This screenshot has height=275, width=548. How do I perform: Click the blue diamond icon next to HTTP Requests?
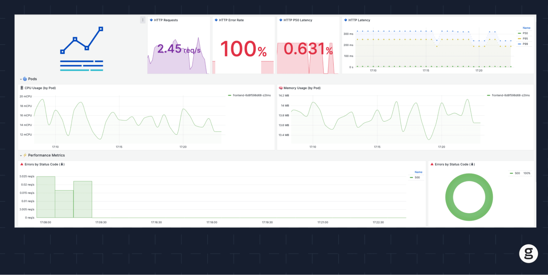151,20
